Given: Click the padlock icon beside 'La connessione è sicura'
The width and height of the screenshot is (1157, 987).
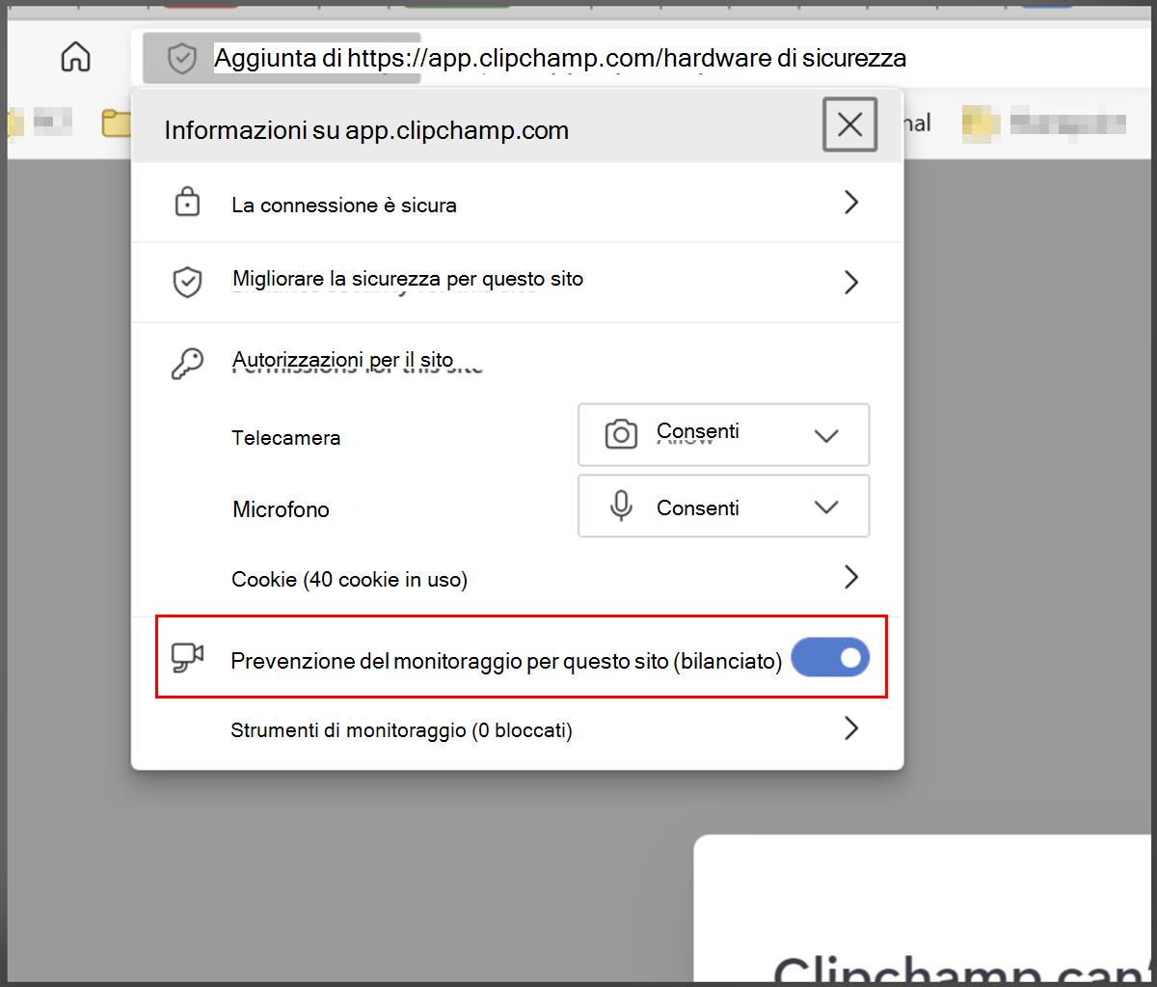Looking at the screenshot, I should coord(187,203).
